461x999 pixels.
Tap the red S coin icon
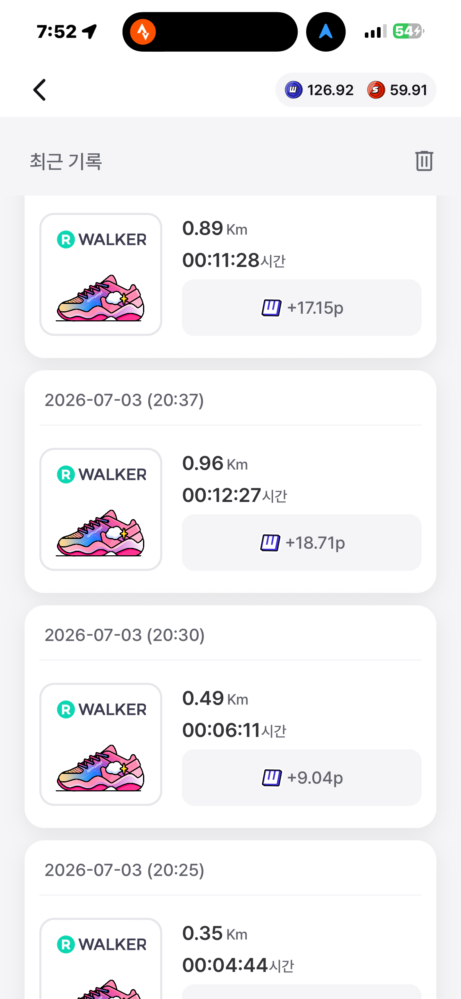click(x=376, y=90)
